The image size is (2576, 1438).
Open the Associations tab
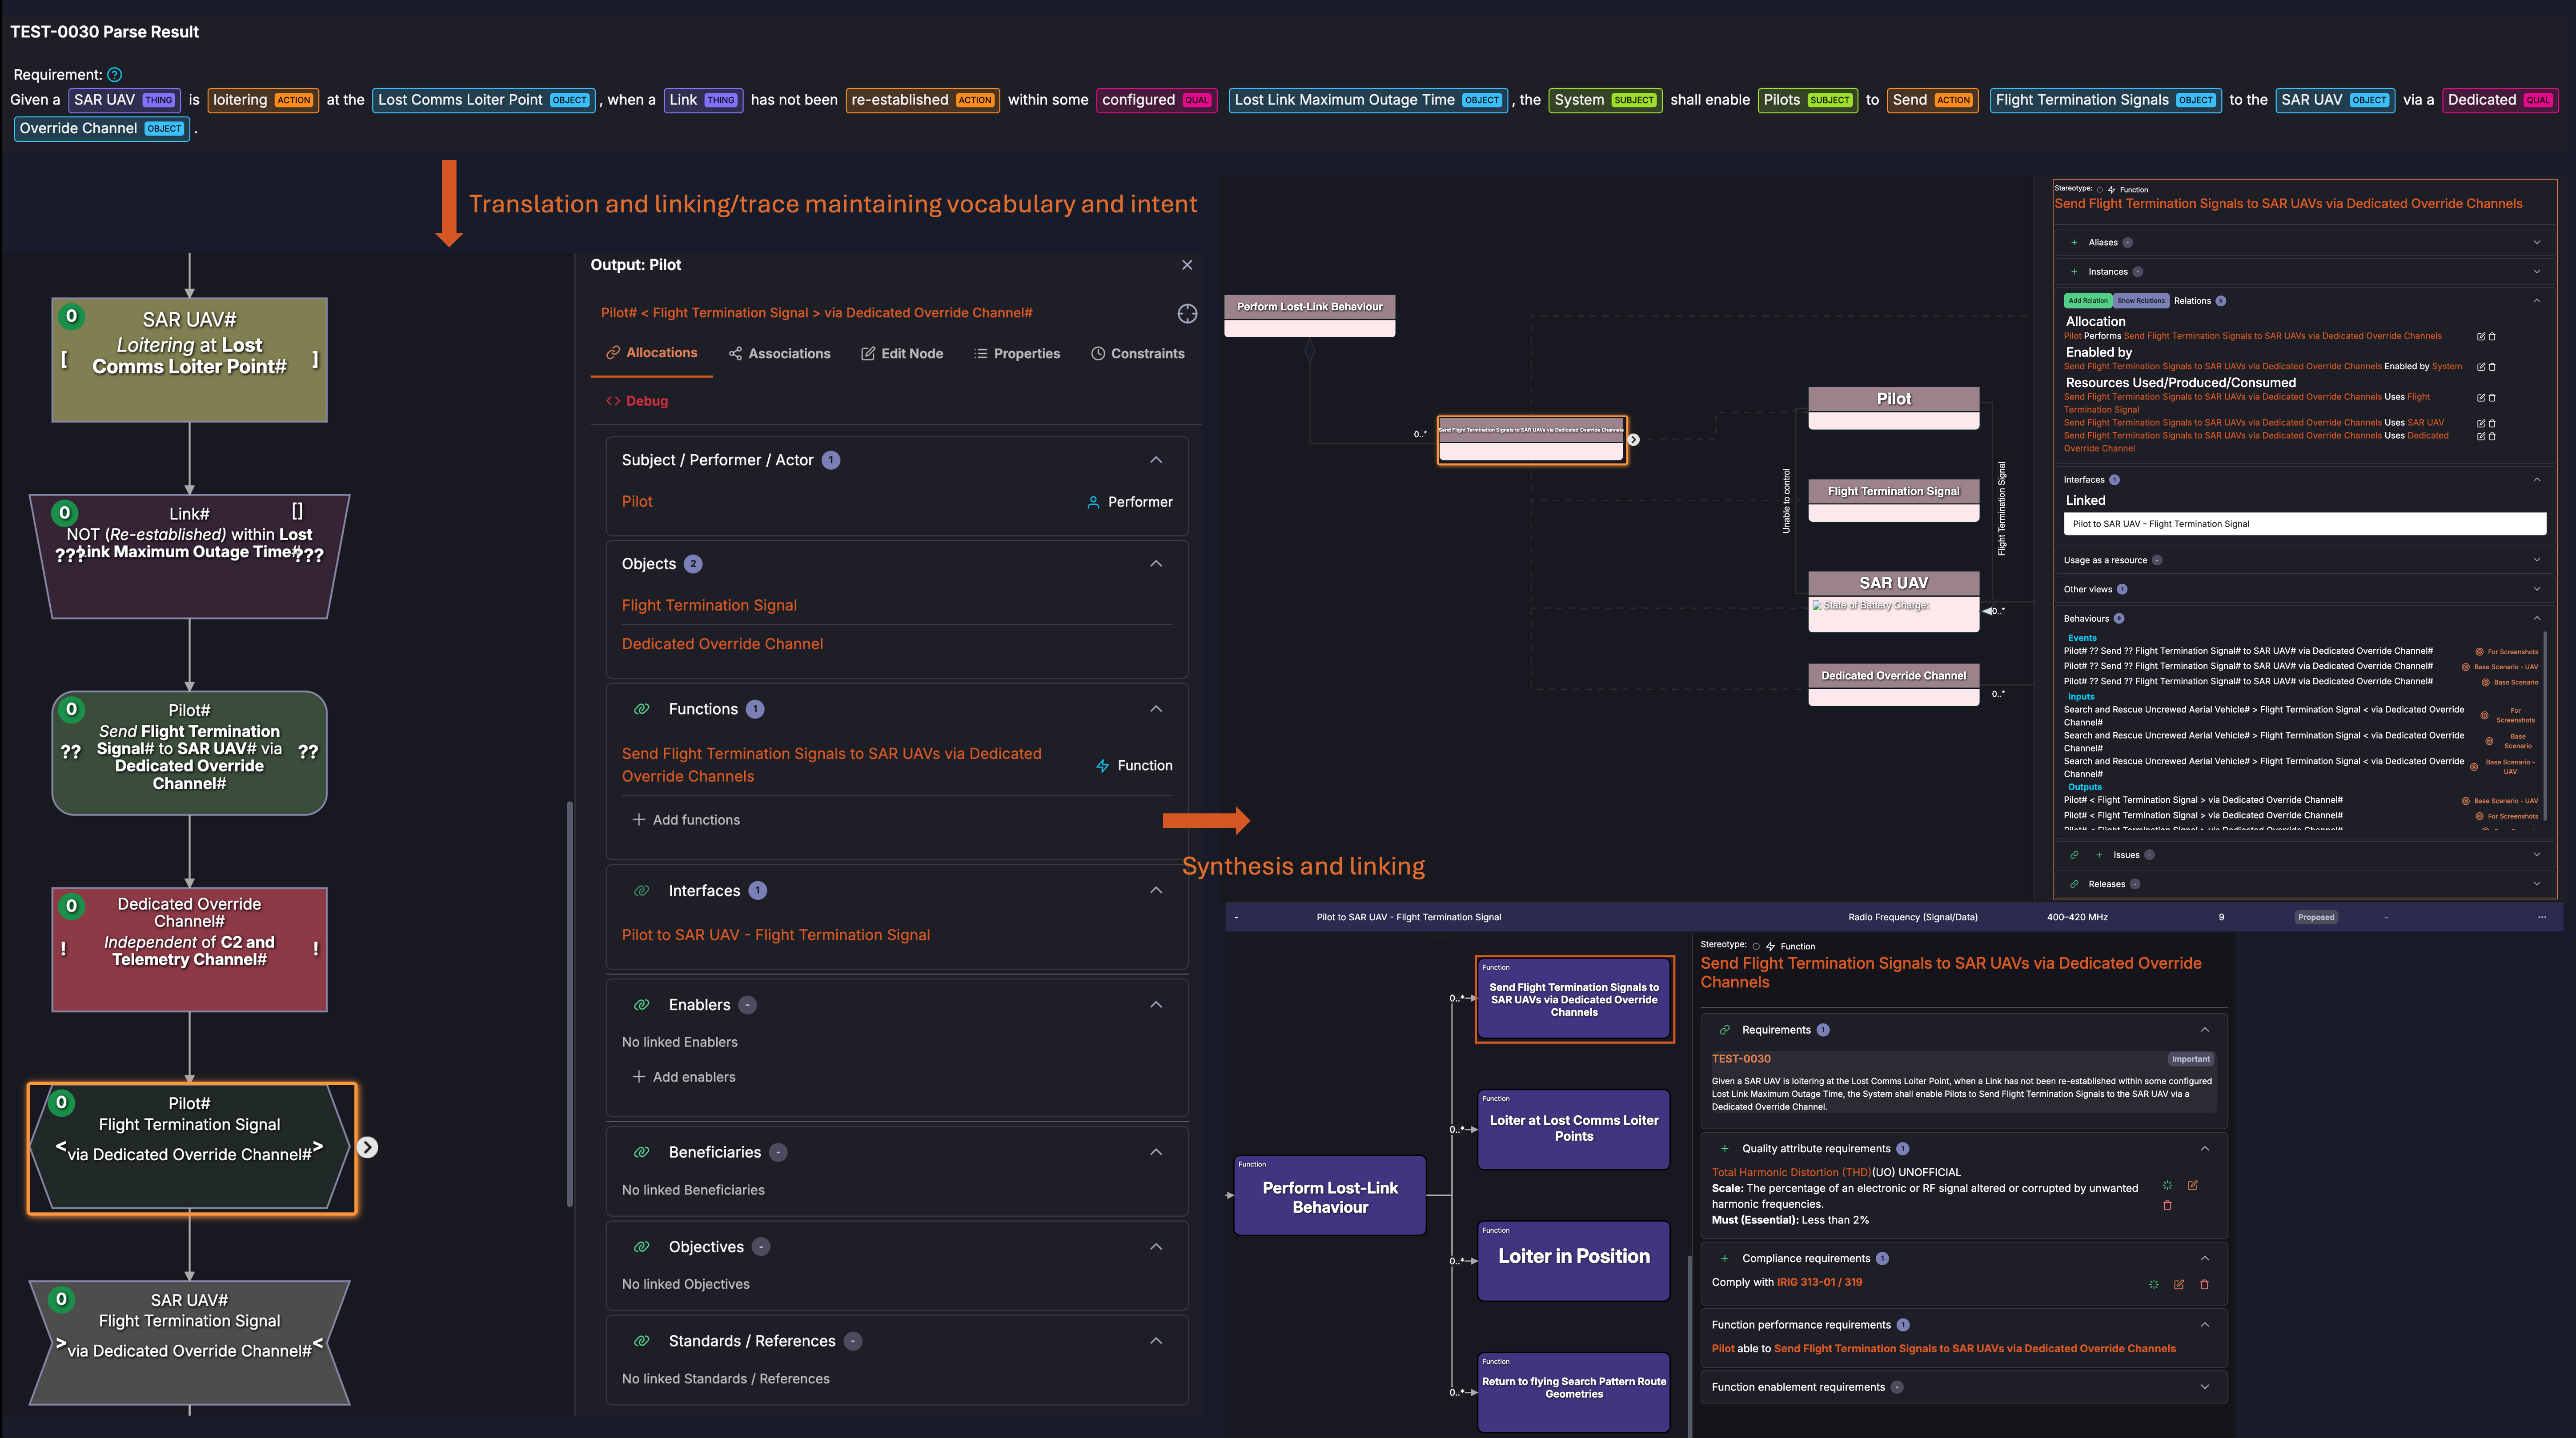[780, 354]
